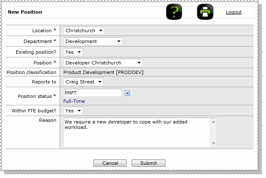The image size is (266, 178).
Task: Click the Position status PMFT input field
Action: coord(93,93)
